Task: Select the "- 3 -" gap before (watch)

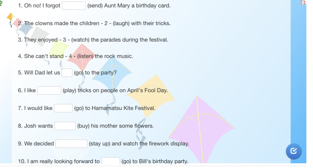Action: coord(64,40)
